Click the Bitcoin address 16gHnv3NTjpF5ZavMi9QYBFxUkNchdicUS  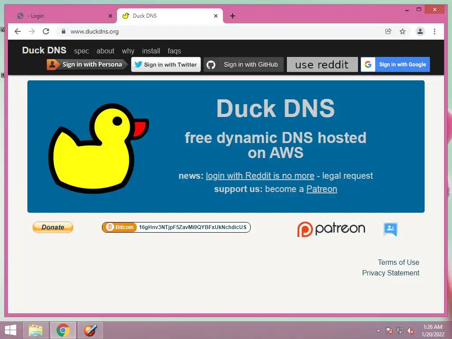pyautogui.click(x=193, y=227)
